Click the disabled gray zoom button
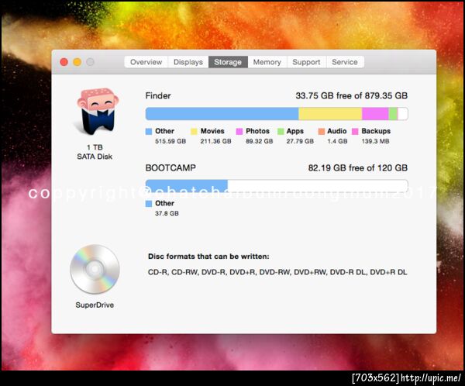 click(x=90, y=62)
